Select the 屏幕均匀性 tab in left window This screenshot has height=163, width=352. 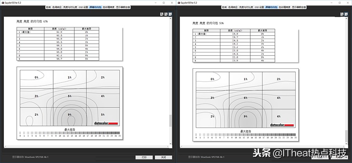96,7
